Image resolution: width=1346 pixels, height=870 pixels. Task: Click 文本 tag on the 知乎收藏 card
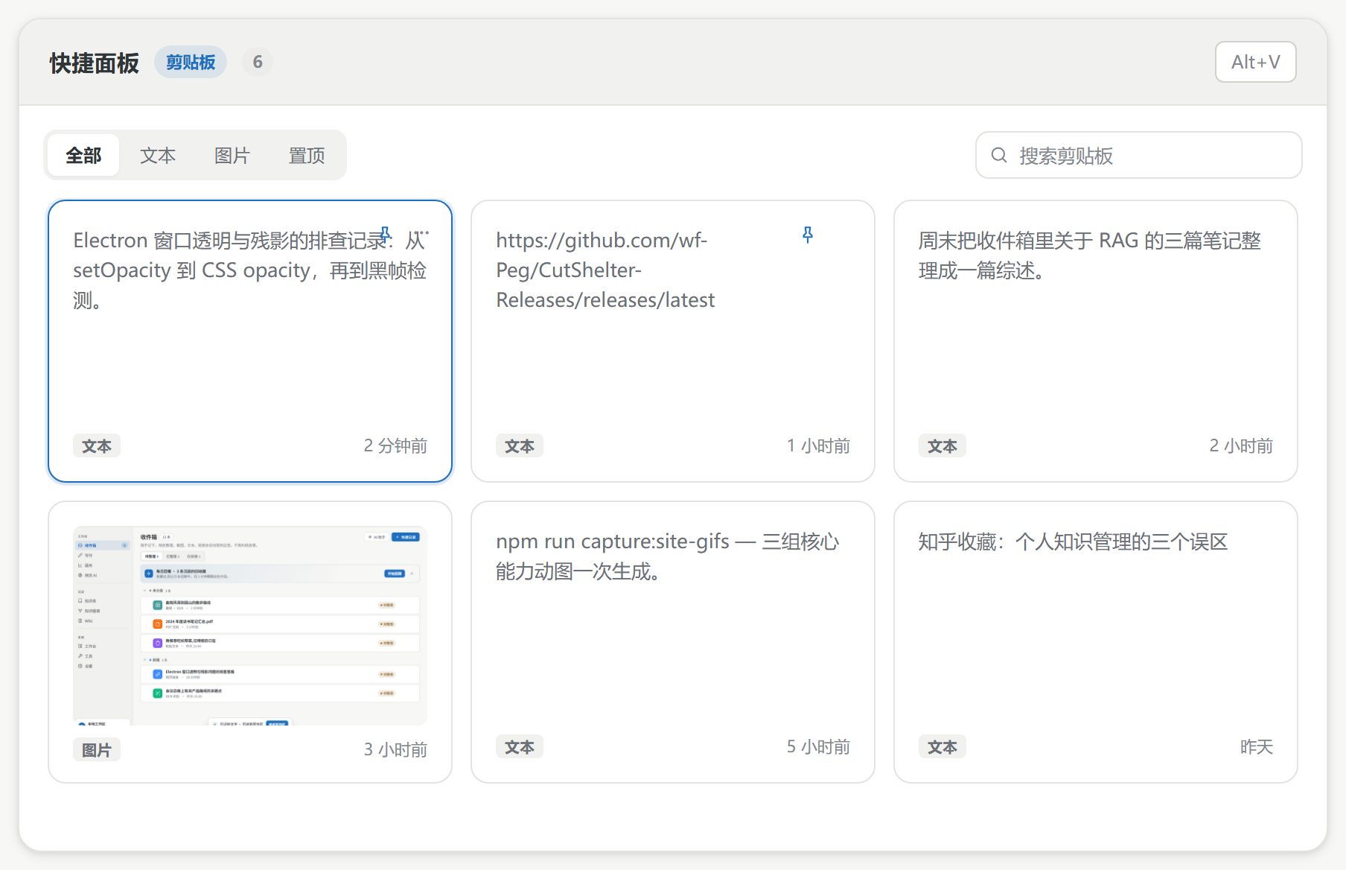[x=942, y=746]
